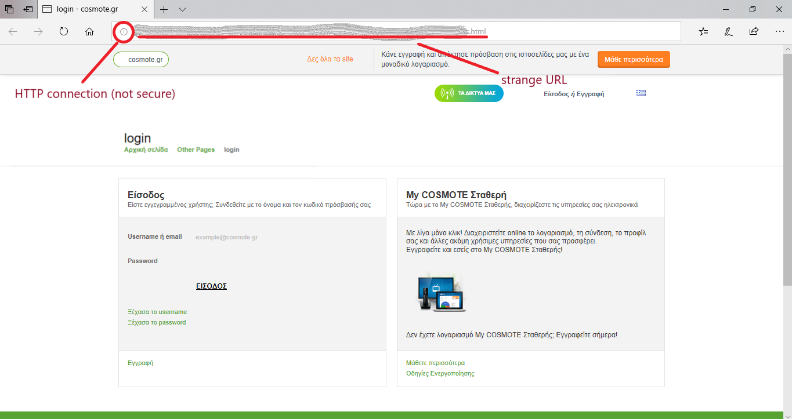Click the orange Μάθε περισσότερα button
The image size is (792, 419).
point(634,59)
